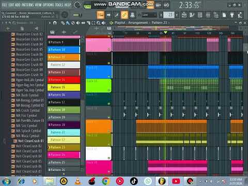Adjust the main volume slider
Image resolution: width=248 pixels, height=186 pixels.
click(78, 15)
